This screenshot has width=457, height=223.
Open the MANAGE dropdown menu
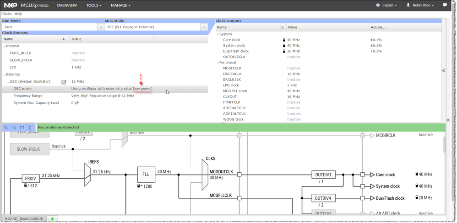(120, 5)
